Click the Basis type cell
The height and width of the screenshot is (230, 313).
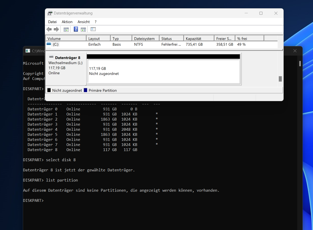[117, 44]
